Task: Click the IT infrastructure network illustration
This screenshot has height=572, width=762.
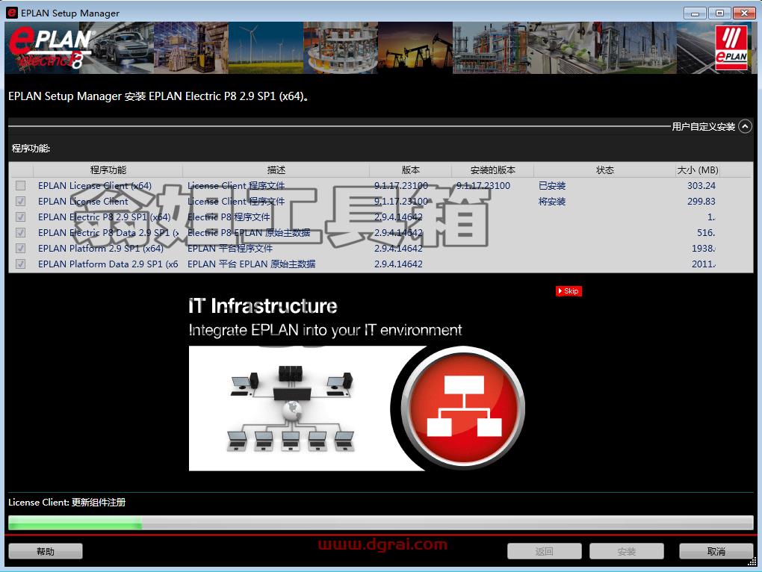Action: 291,408
